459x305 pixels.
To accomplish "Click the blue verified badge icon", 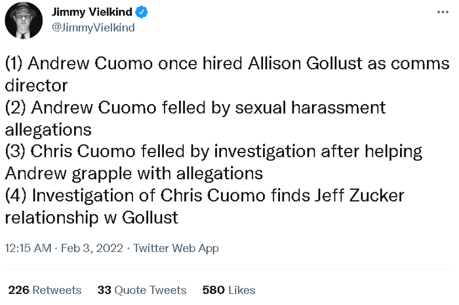I will pos(140,12).
